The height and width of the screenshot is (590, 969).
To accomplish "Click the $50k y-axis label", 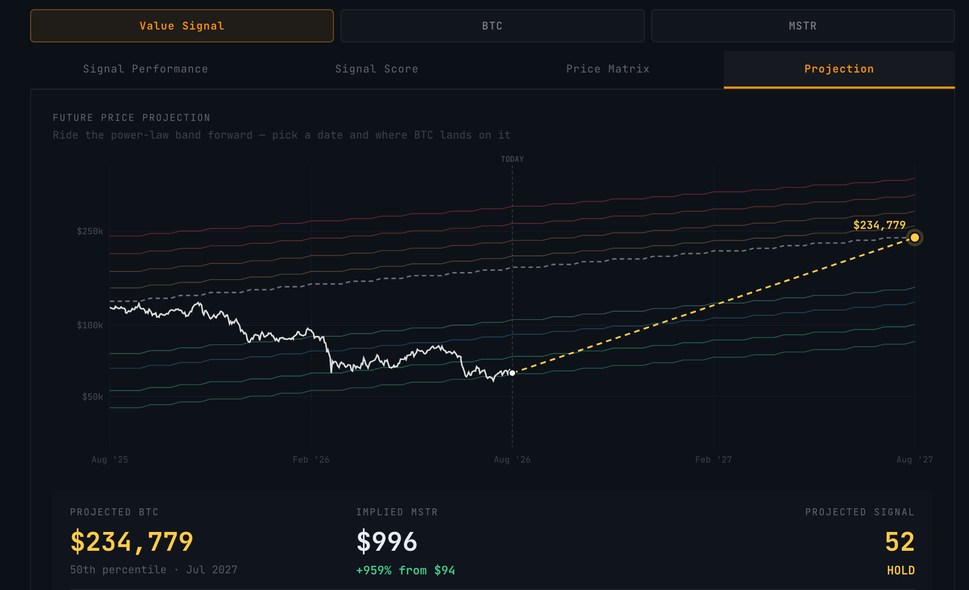I will click(92, 397).
